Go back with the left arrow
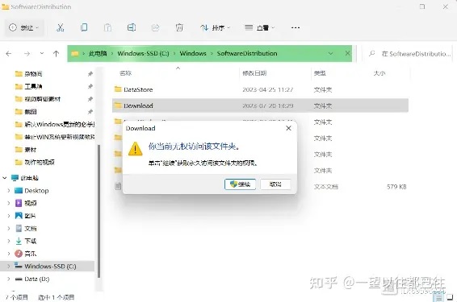Viewport: 457px width, 302px height. (9, 53)
